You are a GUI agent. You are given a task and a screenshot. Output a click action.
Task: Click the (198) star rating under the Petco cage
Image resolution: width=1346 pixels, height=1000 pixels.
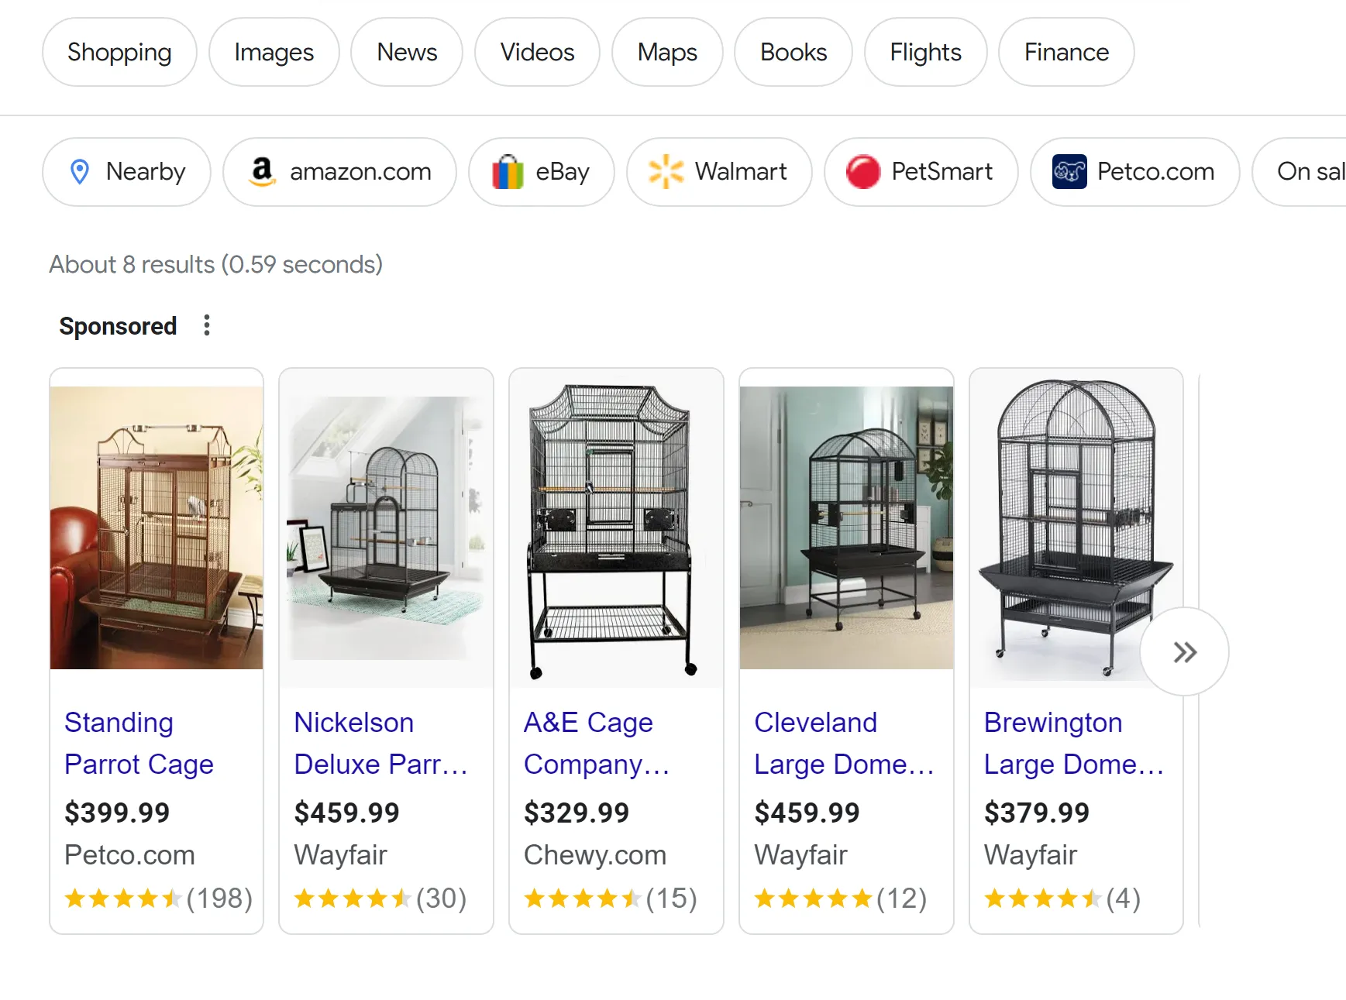tap(219, 898)
